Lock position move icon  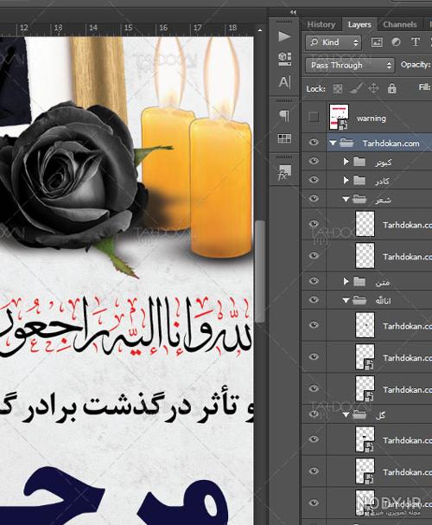point(373,89)
